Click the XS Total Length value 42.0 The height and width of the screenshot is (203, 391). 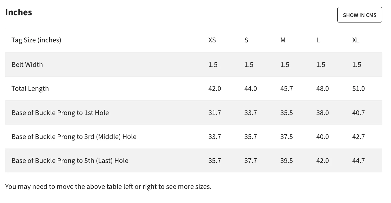click(x=215, y=89)
